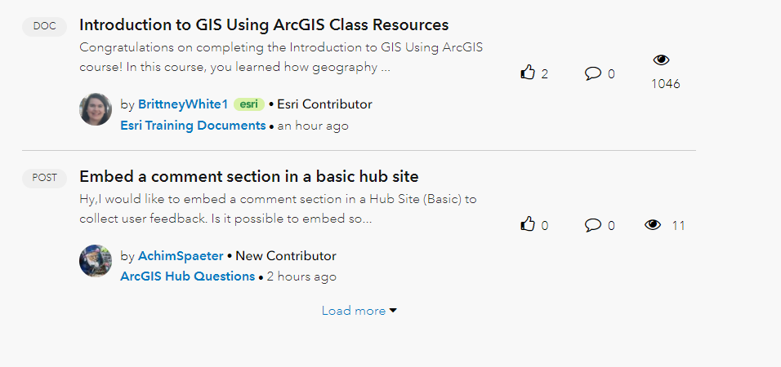Click the Load more dropdown arrow
The width and height of the screenshot is (781, 367).
coord(393,311)
